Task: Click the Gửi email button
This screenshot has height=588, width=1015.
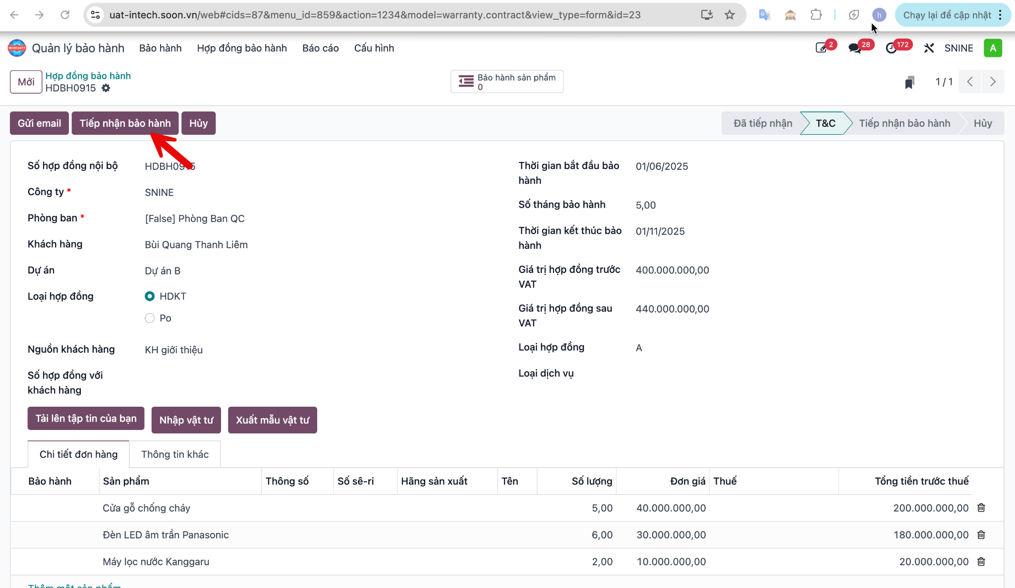Action: coord(39,123)
